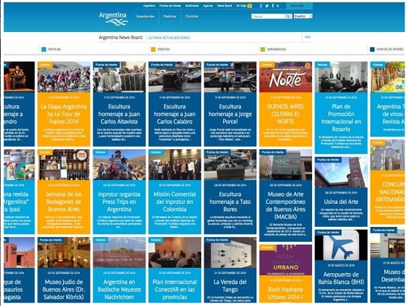Click the yellow Mi Viaje counter badge
Screen dimensions: 408x306
(x=250, y=5)
